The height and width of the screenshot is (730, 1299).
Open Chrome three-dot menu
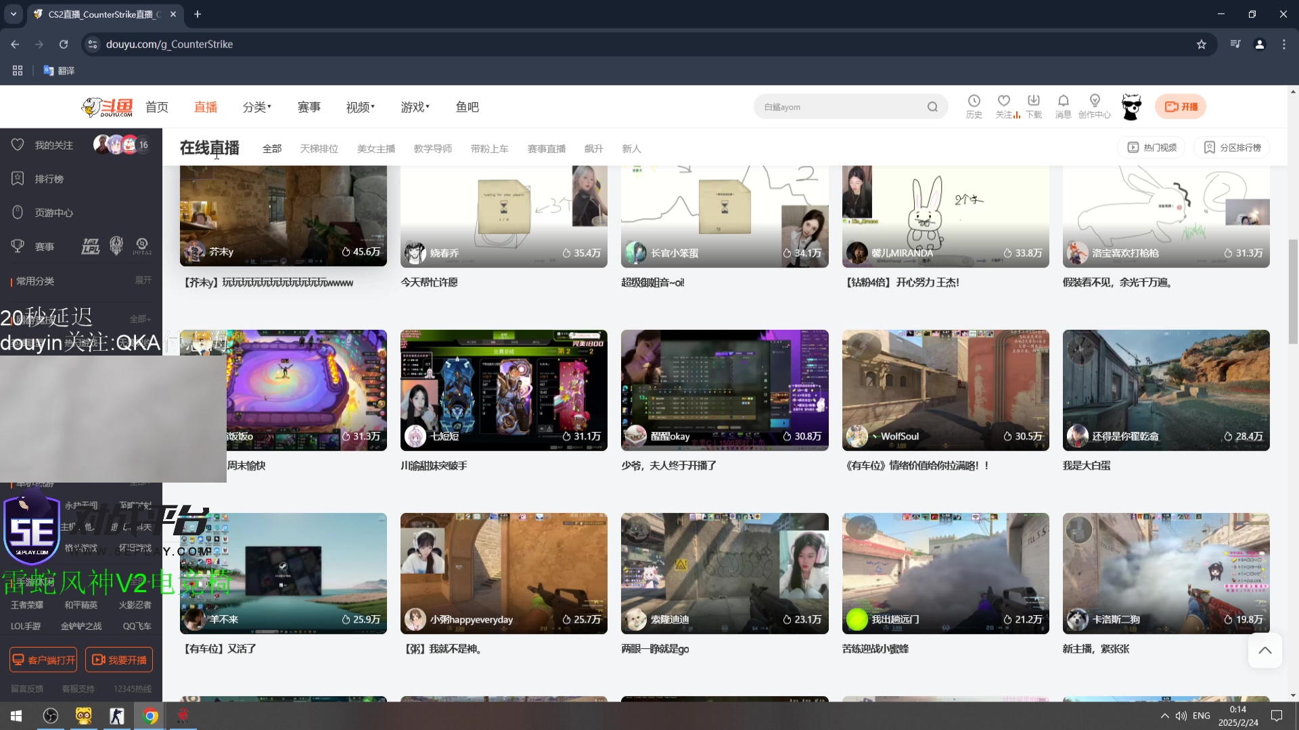[x=1283, y=45]
